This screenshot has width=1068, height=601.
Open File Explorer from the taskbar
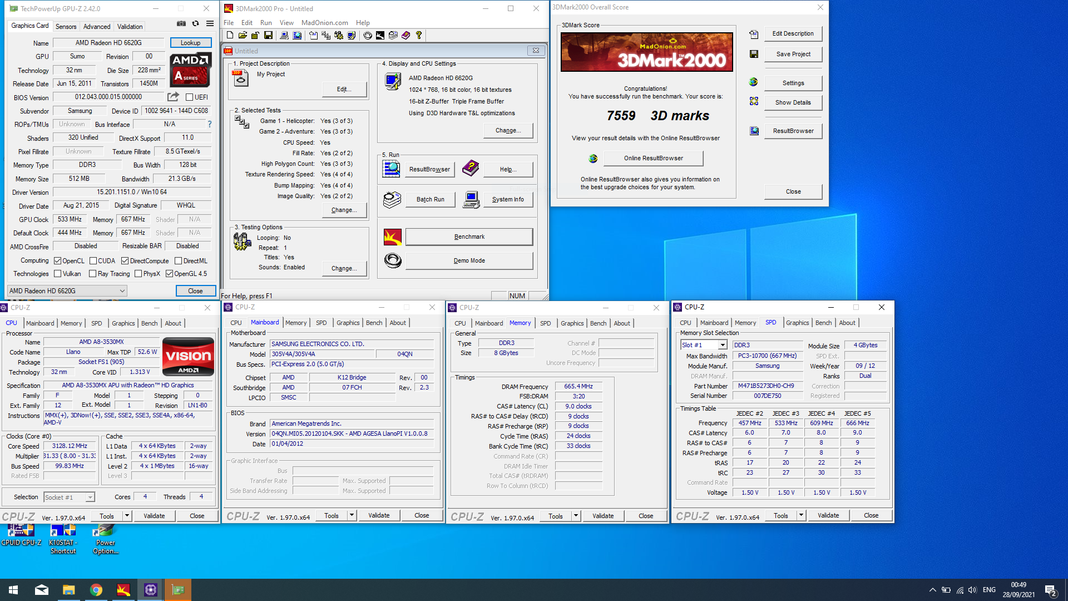click(x=69, y=590)
